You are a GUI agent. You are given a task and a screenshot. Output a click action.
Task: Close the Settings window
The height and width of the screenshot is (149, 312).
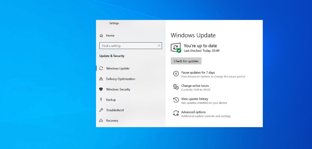[258, 23]
